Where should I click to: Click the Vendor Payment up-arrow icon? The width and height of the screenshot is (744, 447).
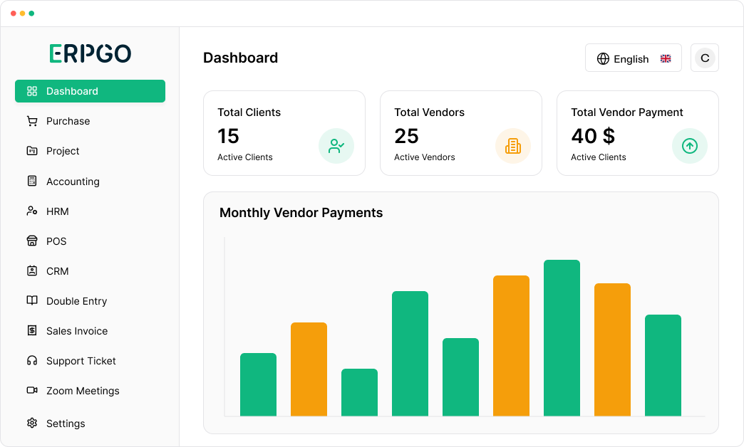(x=689, y=146)
